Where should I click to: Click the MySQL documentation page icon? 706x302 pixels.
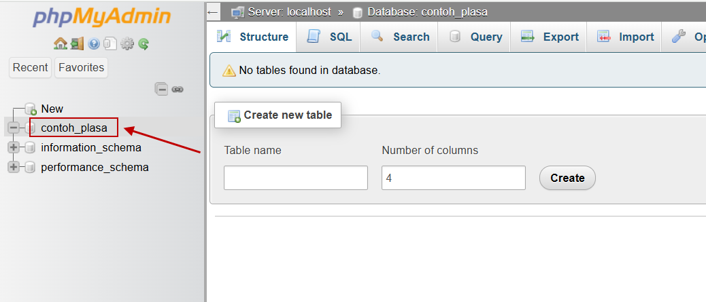(x=110, y=43)
